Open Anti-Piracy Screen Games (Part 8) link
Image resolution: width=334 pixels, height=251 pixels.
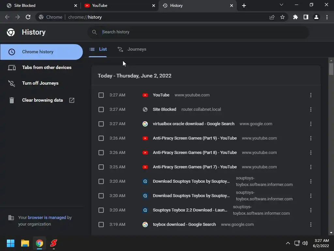coord(195,153)
